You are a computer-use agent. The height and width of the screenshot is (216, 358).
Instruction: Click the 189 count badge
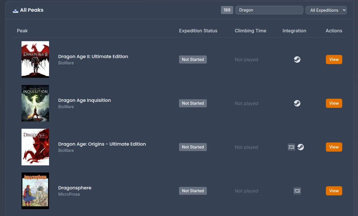227,10
